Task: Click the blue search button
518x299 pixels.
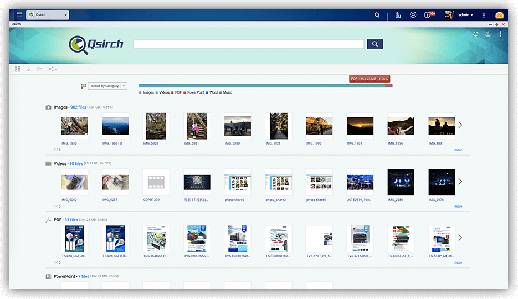Action: point(375,44)
